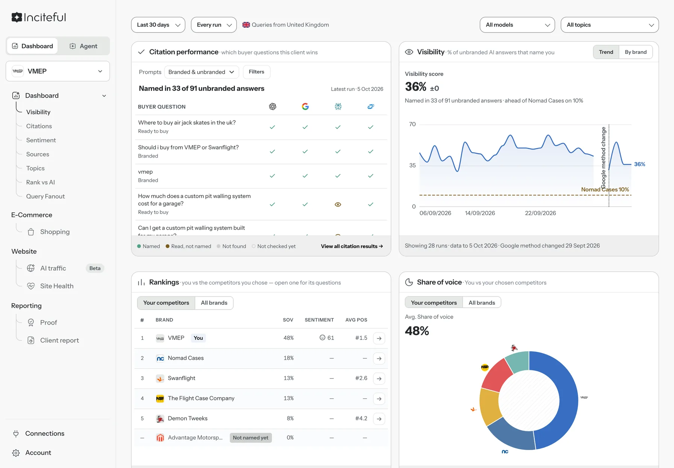Click the read-not-named eye in pit walling row
The height and width of the screenshot is (468, 674).
(x=338, y=204)
